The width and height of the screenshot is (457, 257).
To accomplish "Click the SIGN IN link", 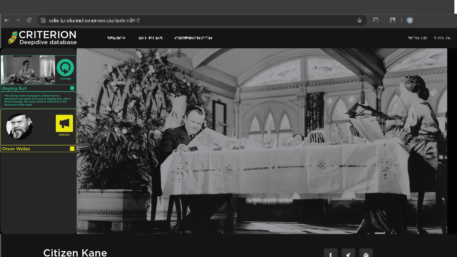I will 442,38.
